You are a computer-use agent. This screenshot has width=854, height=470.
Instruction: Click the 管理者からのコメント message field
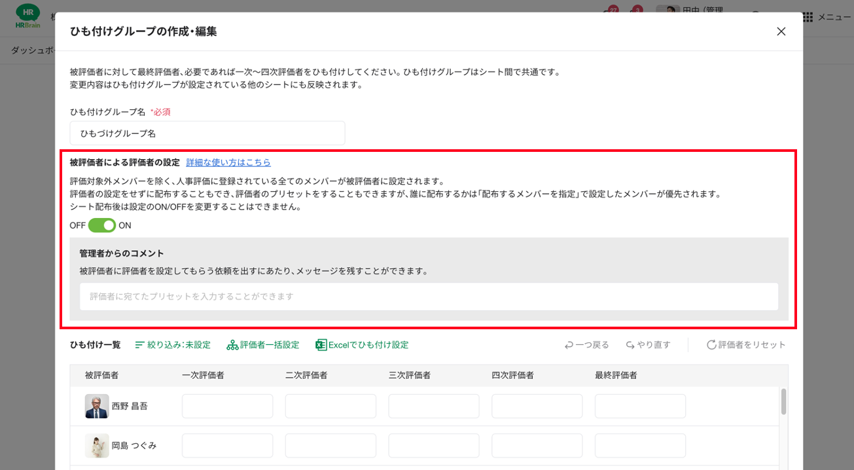[x=429, y=297]
